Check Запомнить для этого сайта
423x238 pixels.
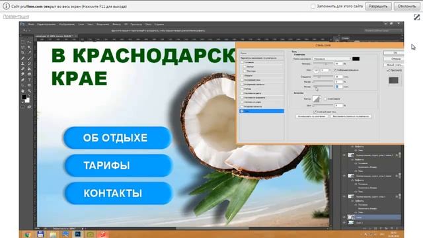tap(313, 6)
